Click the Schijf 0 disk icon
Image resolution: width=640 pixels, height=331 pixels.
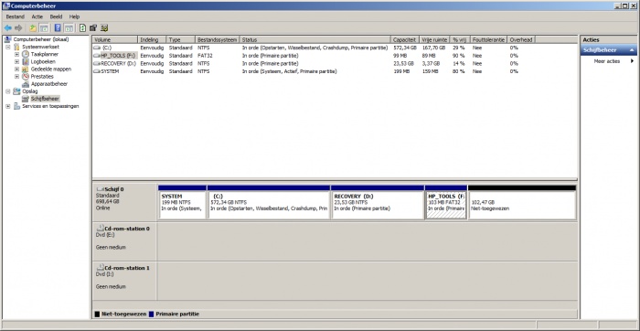pos(100,189)
